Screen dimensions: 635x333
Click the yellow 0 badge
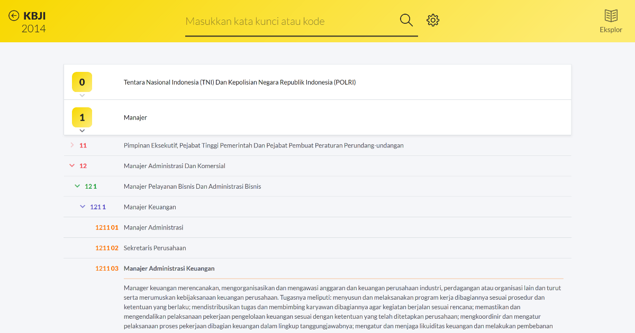pos(82,82)
